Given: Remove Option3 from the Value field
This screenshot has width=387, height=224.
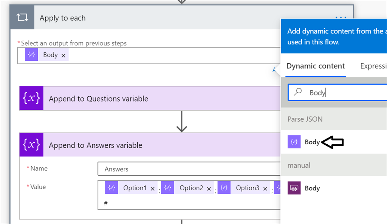Looking at the screenshot, I should [x=265, y=188].
